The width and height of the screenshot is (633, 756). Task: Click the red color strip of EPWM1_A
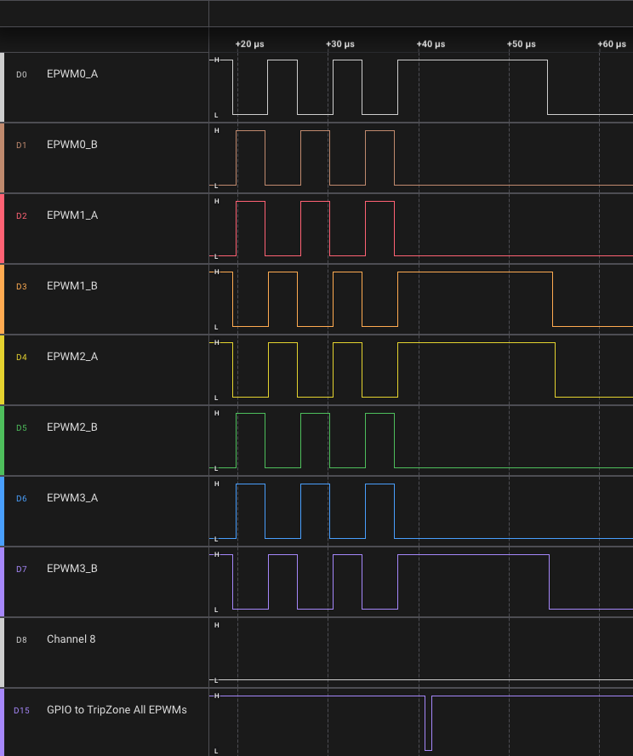pyautogui.click(x=3, y=228)
